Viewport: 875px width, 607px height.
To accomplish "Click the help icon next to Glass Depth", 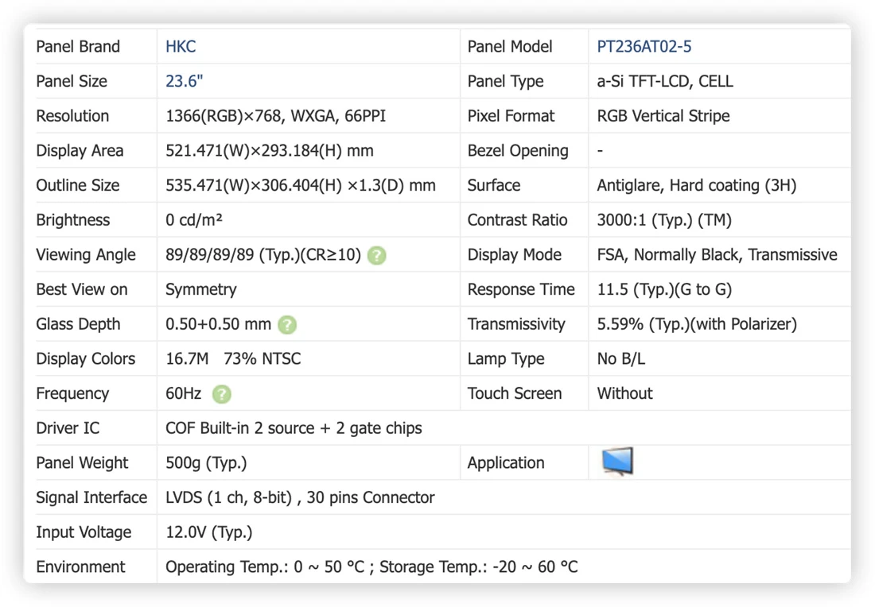I will pos(287,325).
